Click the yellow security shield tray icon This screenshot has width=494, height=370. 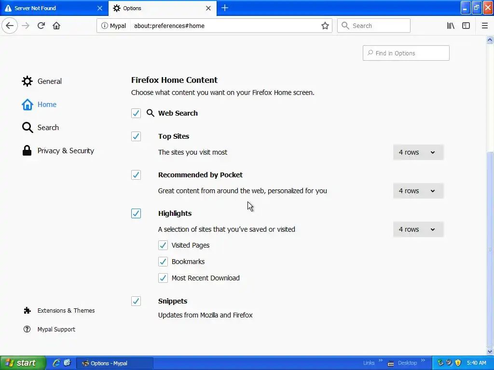point(458,363)
